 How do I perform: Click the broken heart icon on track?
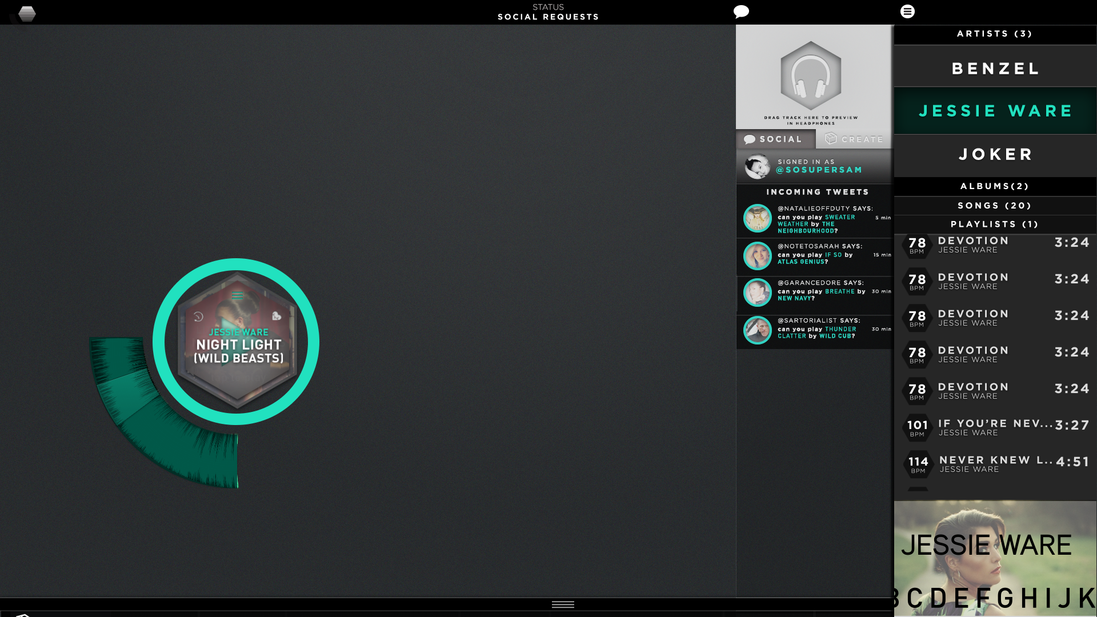(277, 316)
